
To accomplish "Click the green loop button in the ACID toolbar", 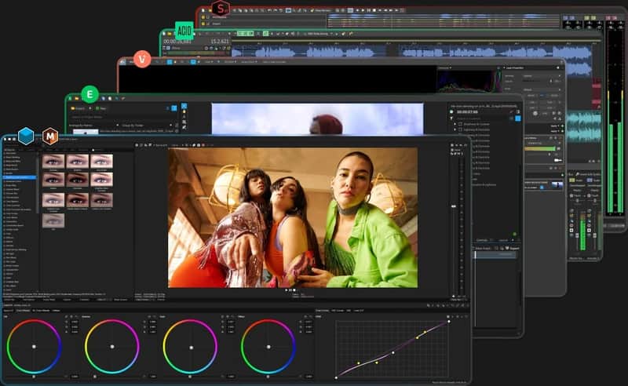I will click(x=245, y=34).
